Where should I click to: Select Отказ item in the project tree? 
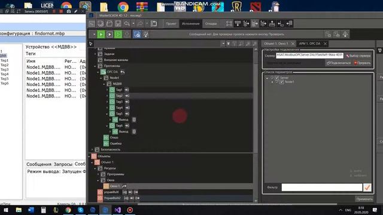(114, 137)
